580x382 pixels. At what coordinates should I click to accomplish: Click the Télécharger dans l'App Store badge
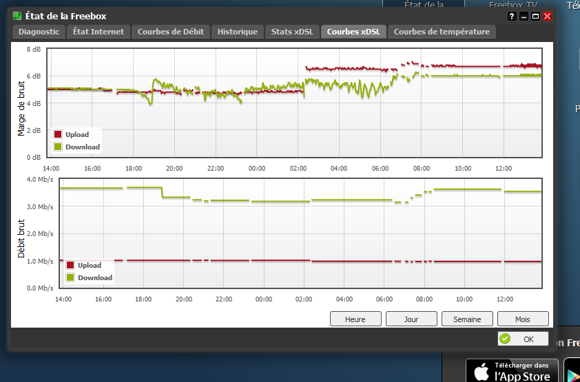coord(512,370)
